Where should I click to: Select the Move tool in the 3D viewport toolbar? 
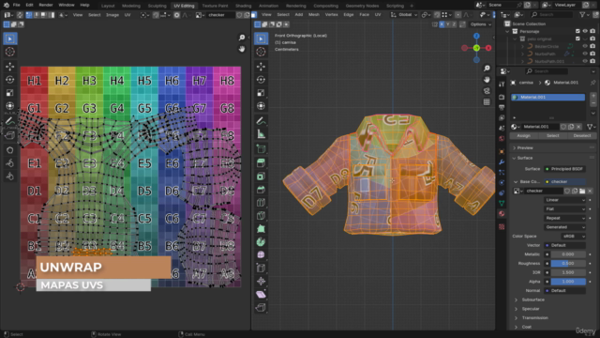(261, 67)
